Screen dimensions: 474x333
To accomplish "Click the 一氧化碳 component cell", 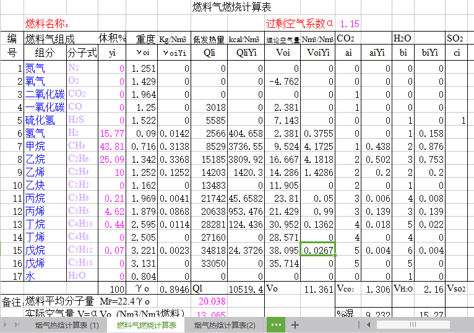I will pyautogui.click(x=45, y=107).
